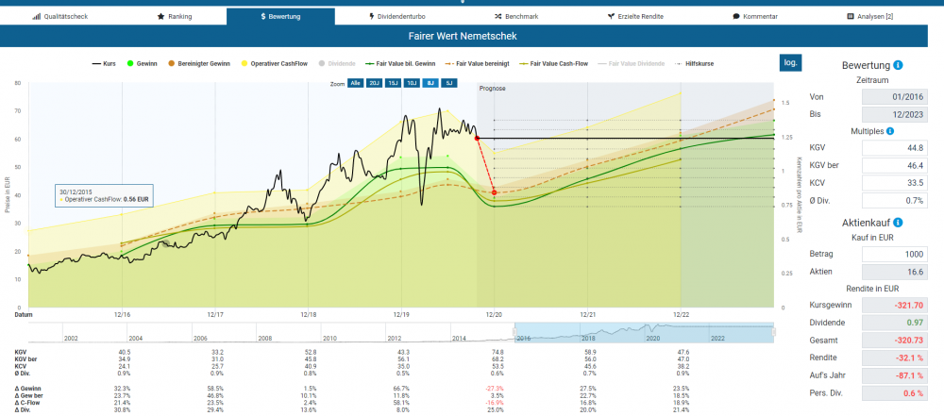Select the 8J zoom button
The image size is (944, 416).
pyautogui.click(x=430, y=83)
